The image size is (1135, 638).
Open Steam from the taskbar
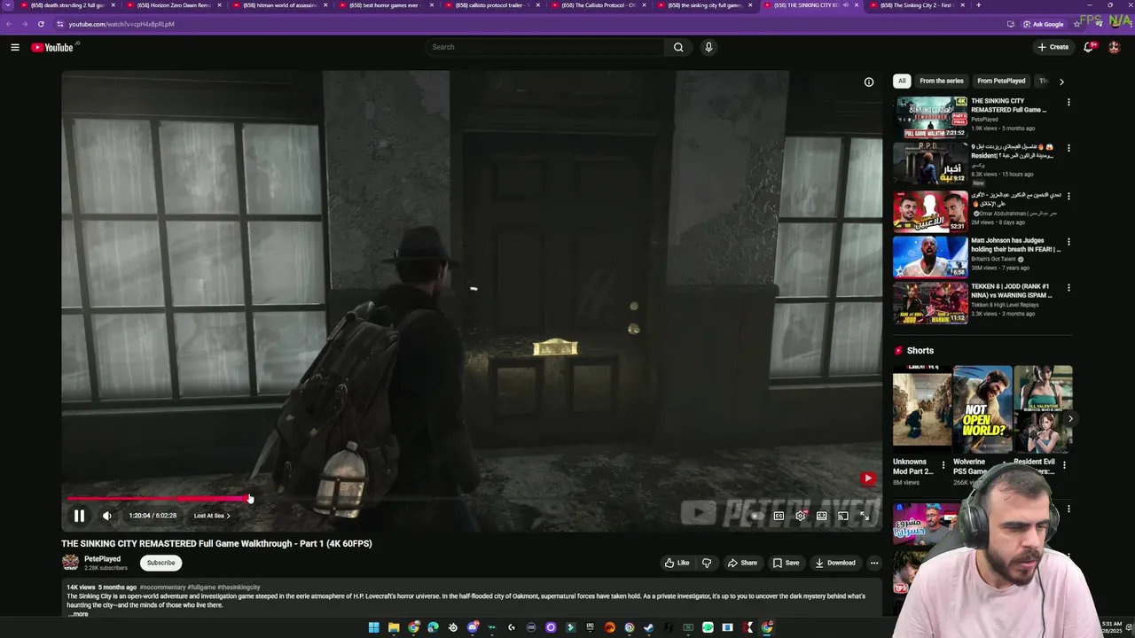[x=648, y=627]
